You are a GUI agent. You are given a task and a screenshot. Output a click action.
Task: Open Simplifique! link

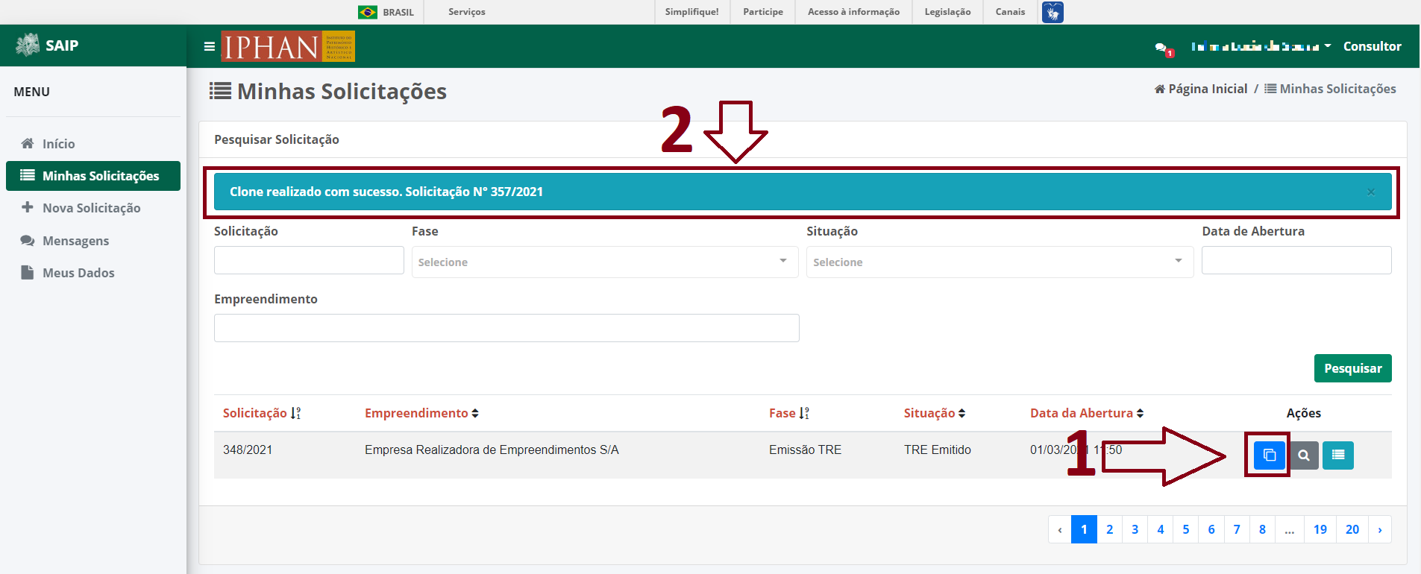(x=691, y=12)
